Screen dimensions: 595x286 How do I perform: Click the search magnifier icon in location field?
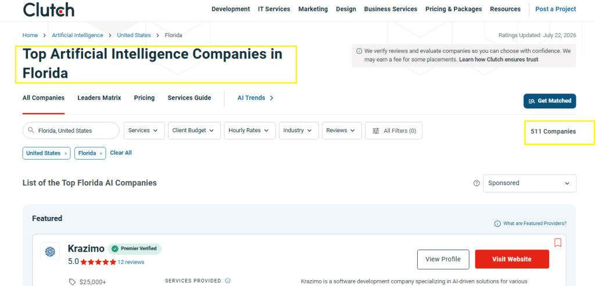[x=31, y=131]
